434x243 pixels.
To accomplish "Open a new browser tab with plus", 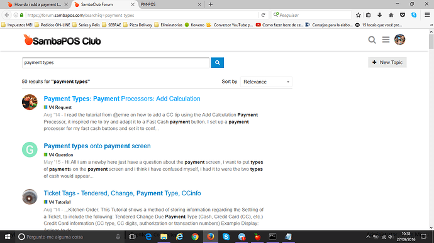I will click(210, 4).
